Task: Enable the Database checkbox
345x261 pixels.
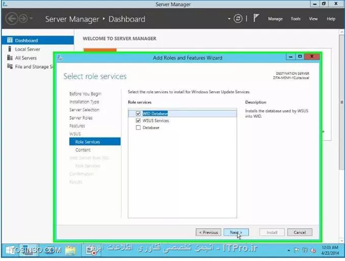Action: 138,127
